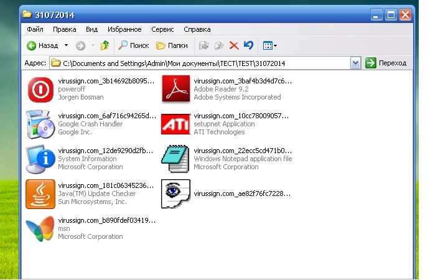The width and height of the screenshot is (448, 280).
Task: Select the Google Crash Handler installer icon
Action: (40, 124)
